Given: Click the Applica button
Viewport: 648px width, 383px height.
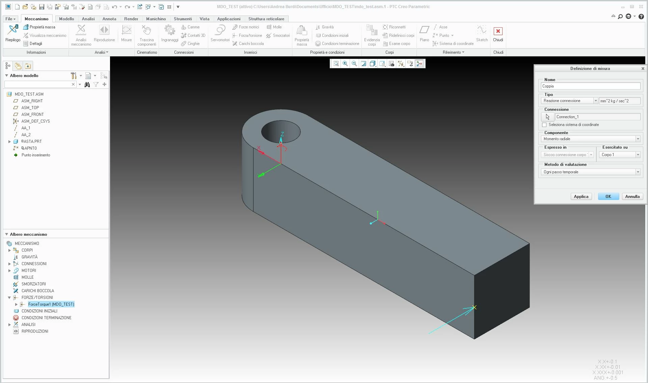Looking at the screenshot, I should click(581, 197).
